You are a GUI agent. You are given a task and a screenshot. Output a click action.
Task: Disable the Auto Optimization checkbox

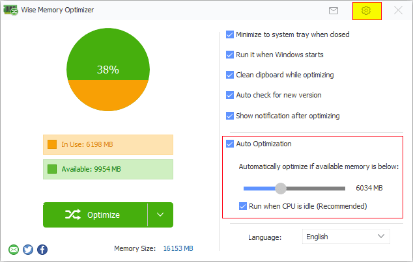[230, 144]
